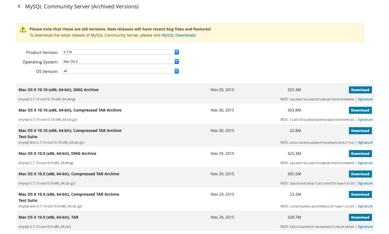
Task: Follow the MySQL Downloads link
Action: click(179, 35)
